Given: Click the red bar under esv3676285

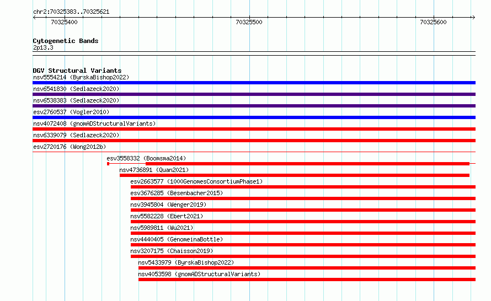Looking at the screenshot, I should [x=303, y=198].
